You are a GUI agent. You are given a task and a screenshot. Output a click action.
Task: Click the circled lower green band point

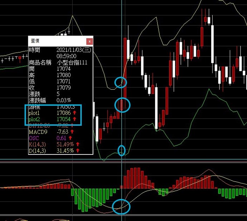122,150
